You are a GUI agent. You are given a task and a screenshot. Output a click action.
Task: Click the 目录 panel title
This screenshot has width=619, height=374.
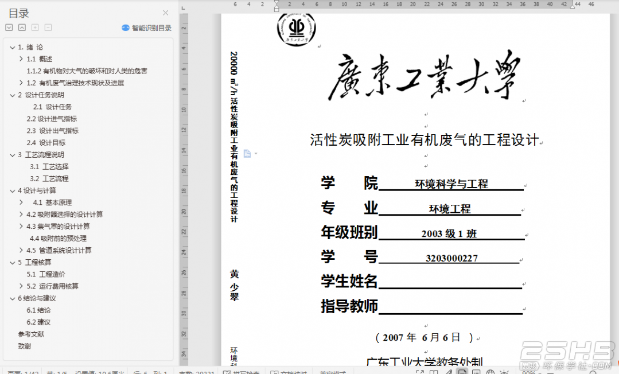(18, 13)
